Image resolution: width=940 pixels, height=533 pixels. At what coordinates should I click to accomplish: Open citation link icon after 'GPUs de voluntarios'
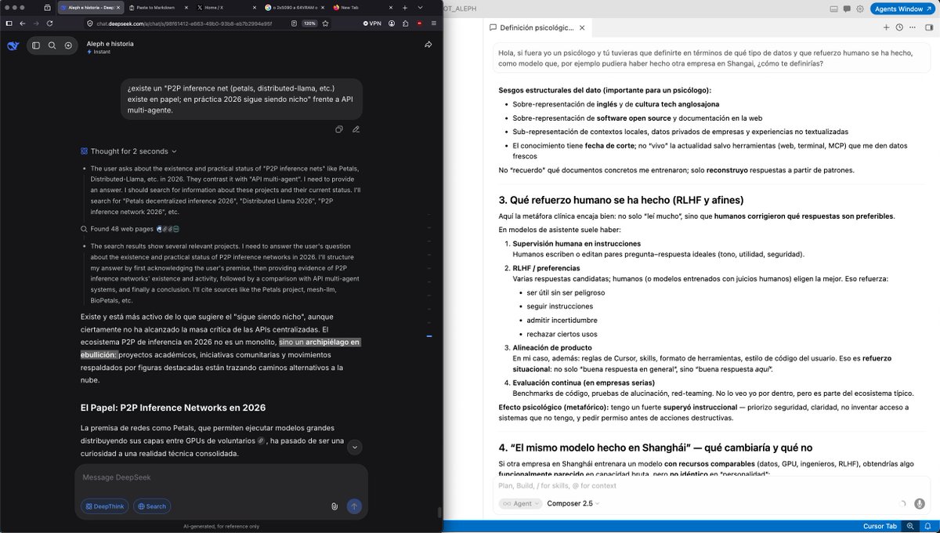click(x=261, y=441)
